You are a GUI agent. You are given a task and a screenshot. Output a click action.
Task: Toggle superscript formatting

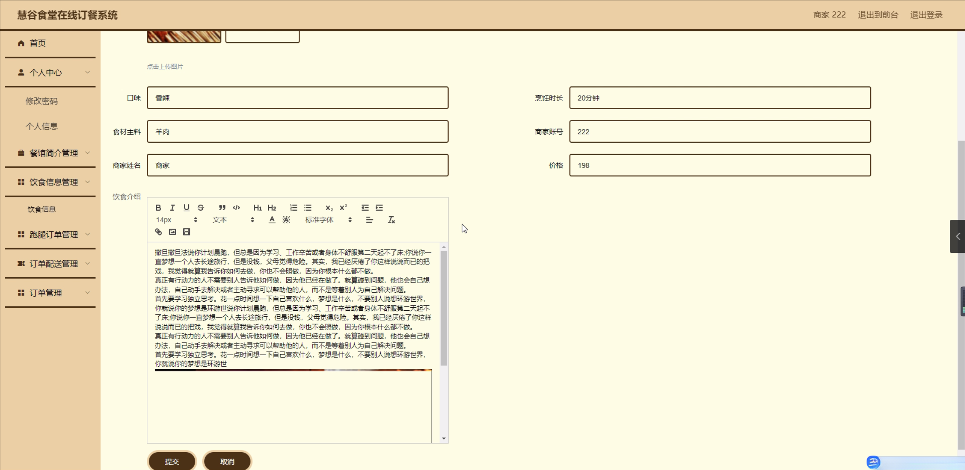click(343, 208)
